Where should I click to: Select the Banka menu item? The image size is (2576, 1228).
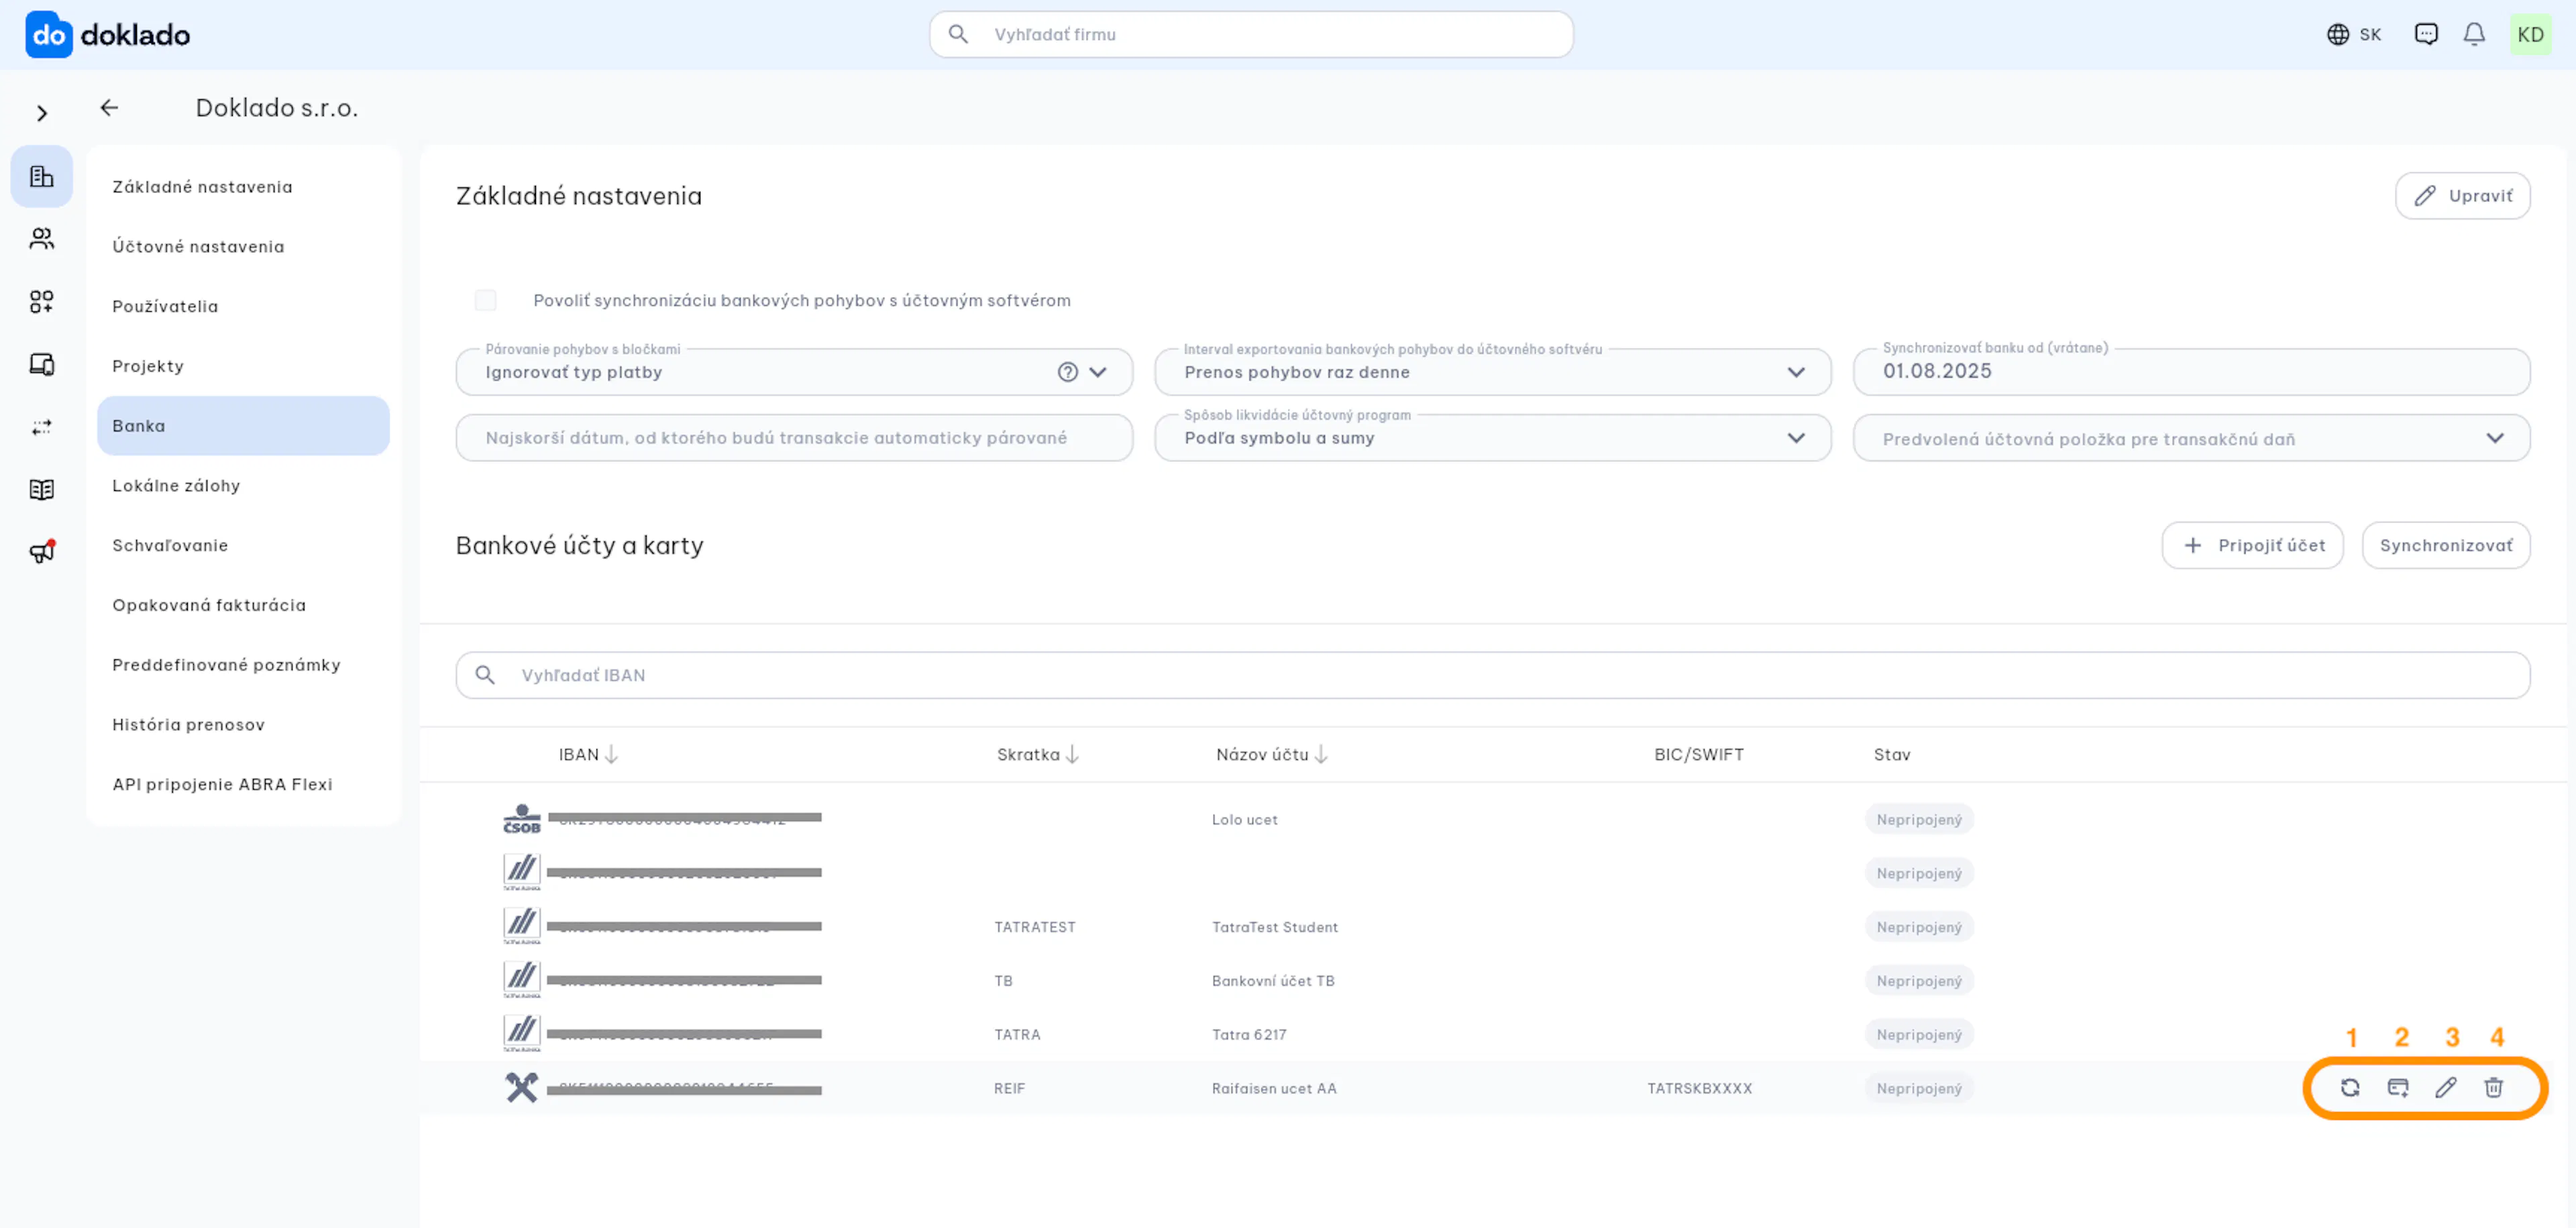pos(243,426)
